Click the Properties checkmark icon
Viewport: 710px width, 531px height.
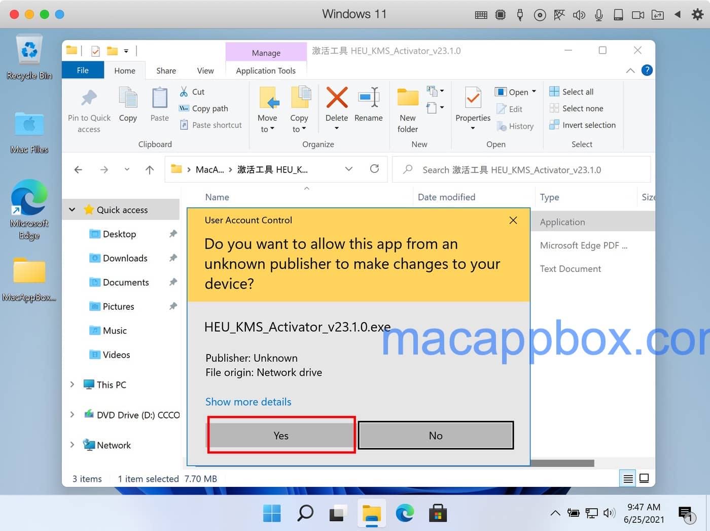tap(473, 97)
